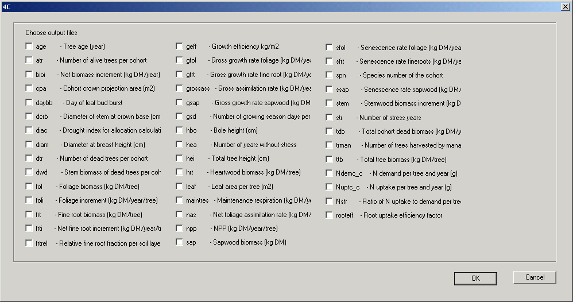Select the hbo Bole height checkbox
The width and height of the screenshot is (573, 302).
(x=180, y=130)
